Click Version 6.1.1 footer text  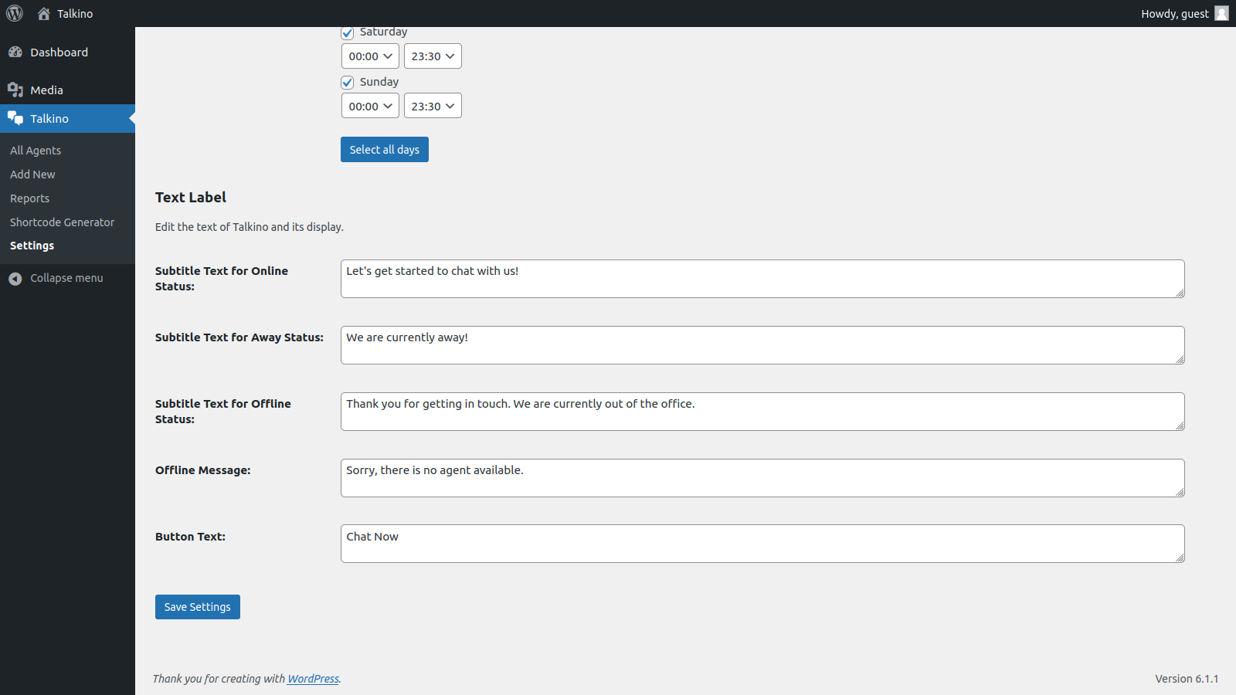coord(1187,679)
